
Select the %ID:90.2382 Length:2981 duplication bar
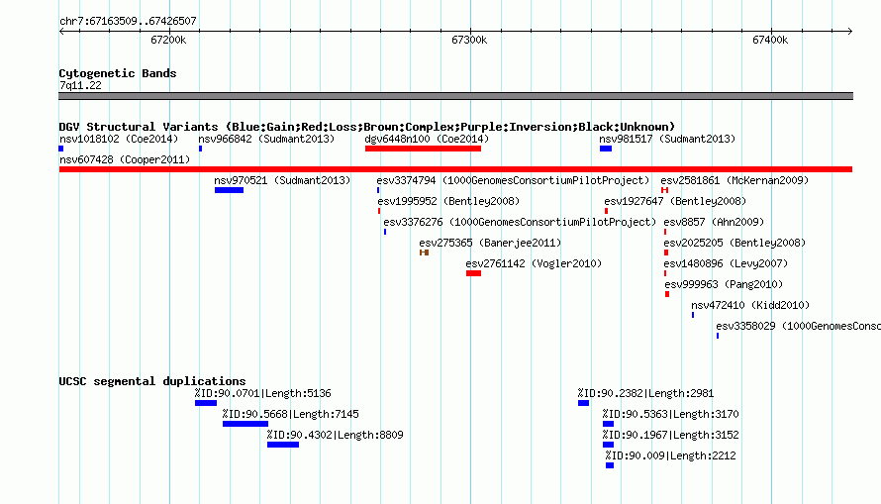coord(583,403)
